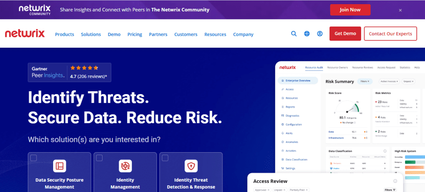Open the Demo navigation item

click(114, 34)
